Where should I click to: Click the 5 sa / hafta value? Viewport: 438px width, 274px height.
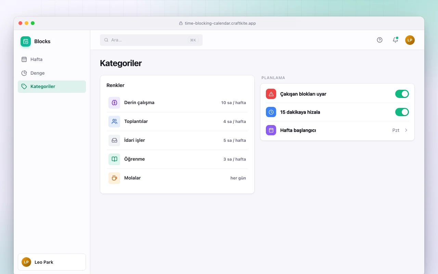point(235,140)
